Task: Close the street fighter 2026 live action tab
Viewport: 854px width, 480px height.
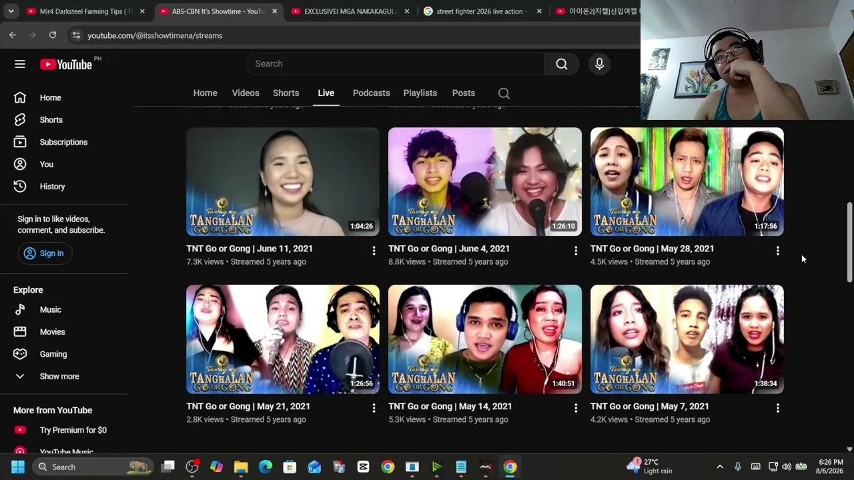Action: [x=539, y=11]
